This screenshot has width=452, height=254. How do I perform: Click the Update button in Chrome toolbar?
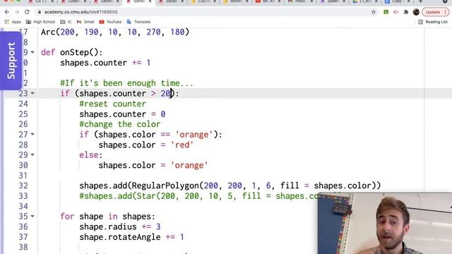(436, 12)
